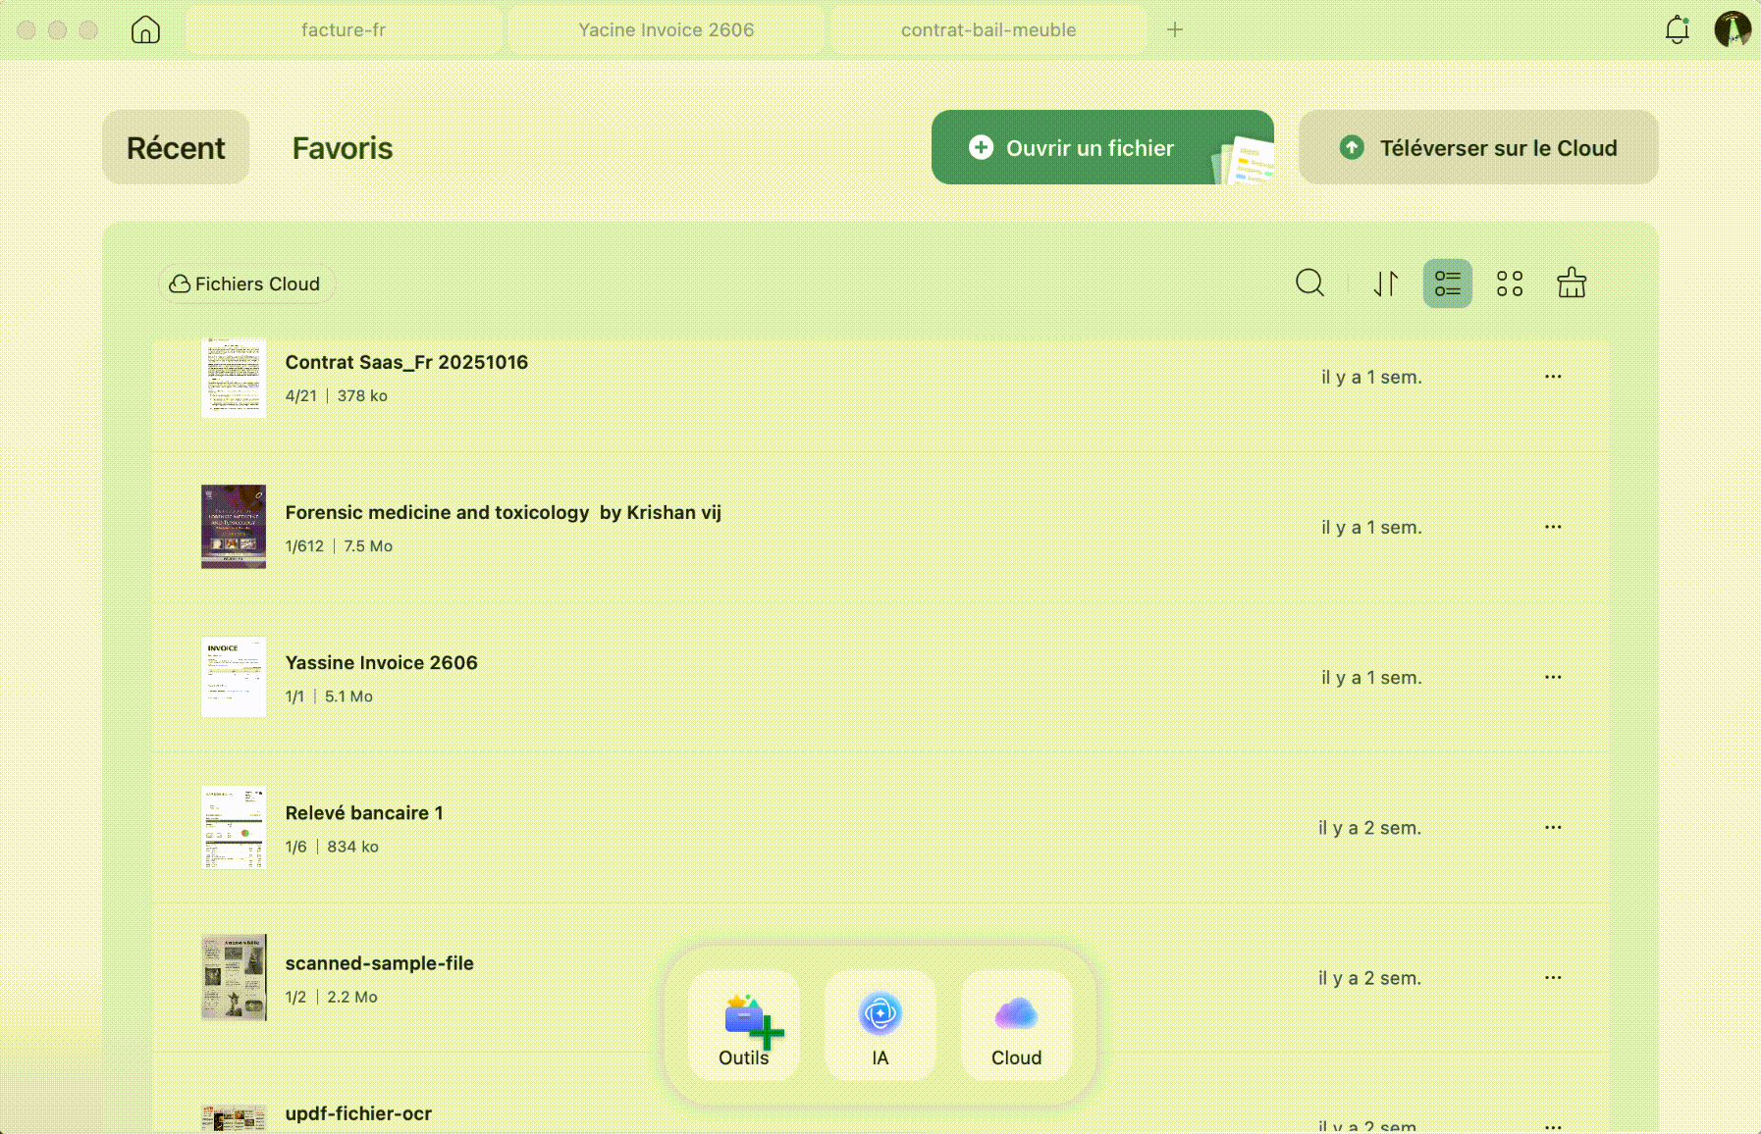Select file name Relevé bancaire 1
1761x1134 pixels.
coord(364,812)
